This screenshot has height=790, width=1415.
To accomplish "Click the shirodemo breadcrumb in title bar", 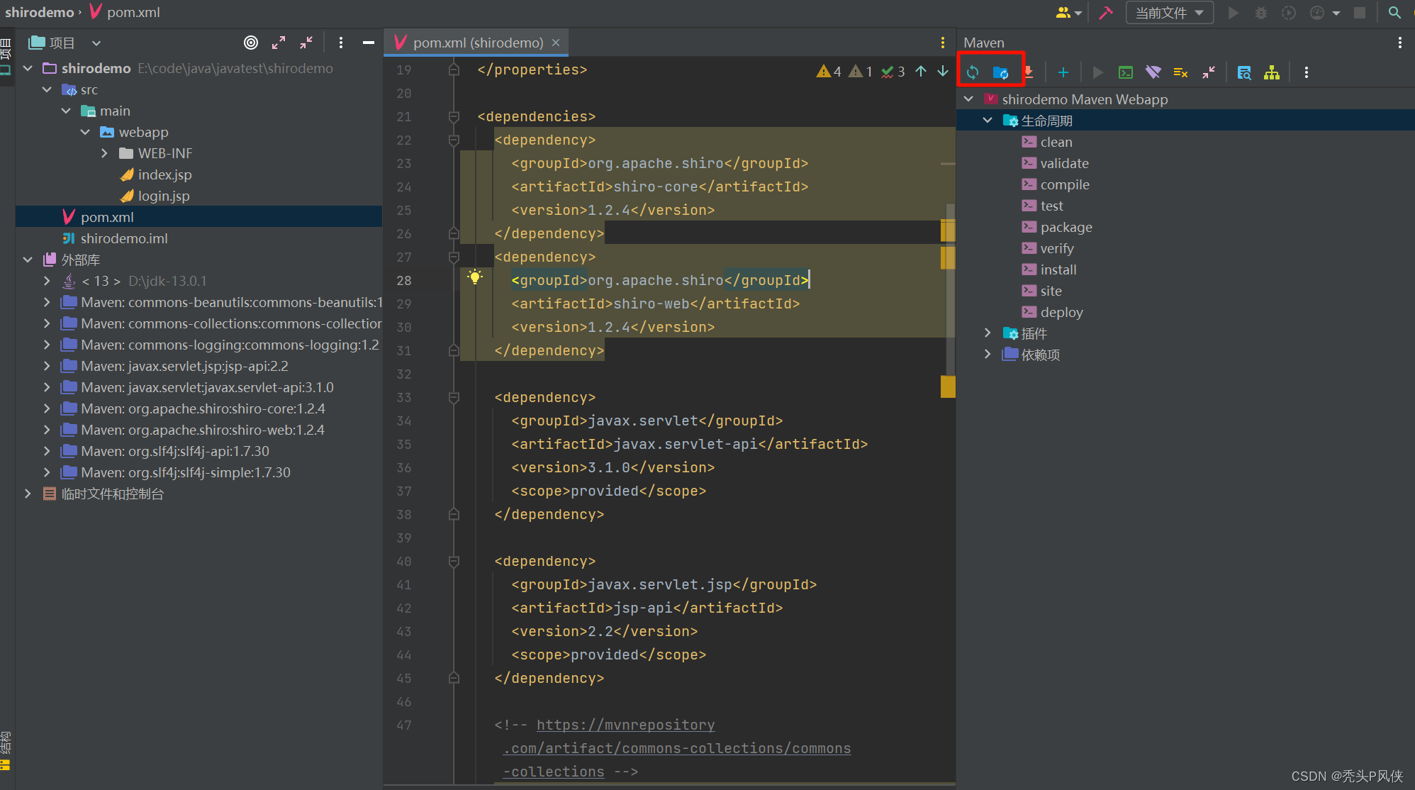I will (x=39, y=12).
